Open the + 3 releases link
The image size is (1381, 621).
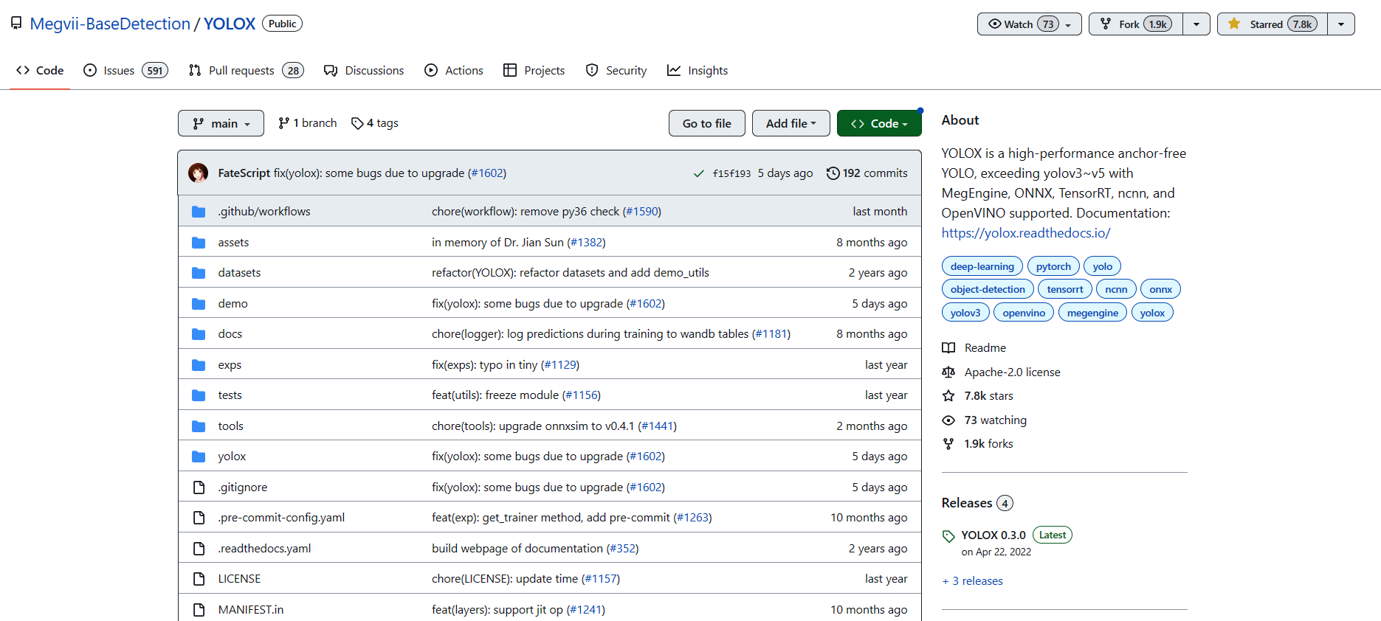click(x=972, y=581)
